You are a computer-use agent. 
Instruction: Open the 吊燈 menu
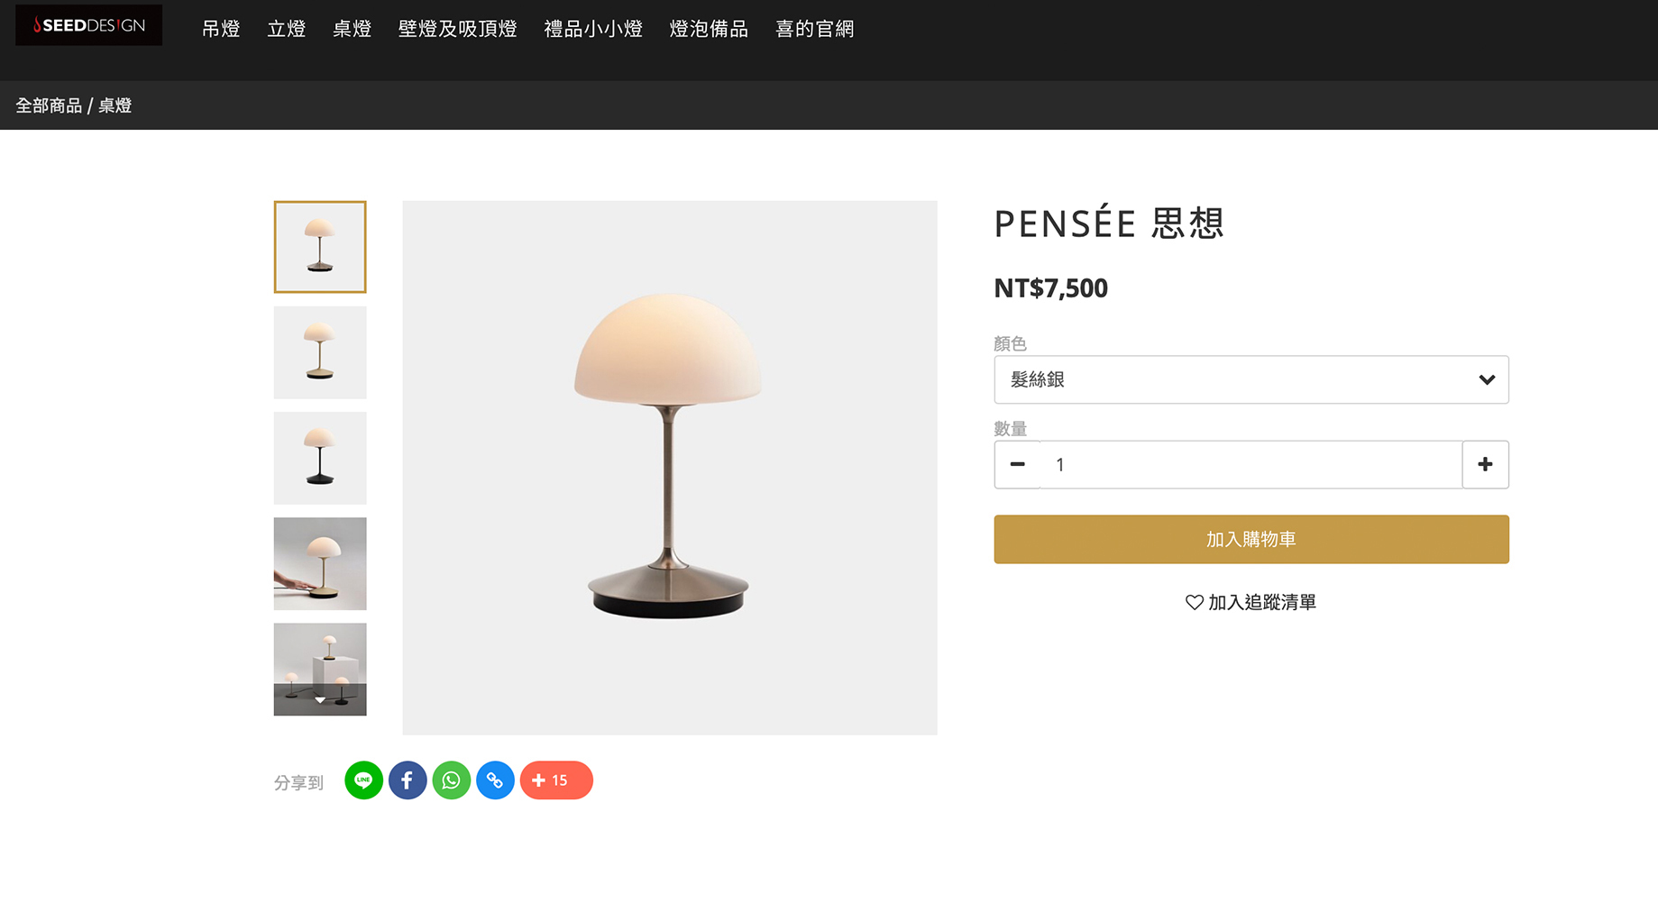[221, 29]
